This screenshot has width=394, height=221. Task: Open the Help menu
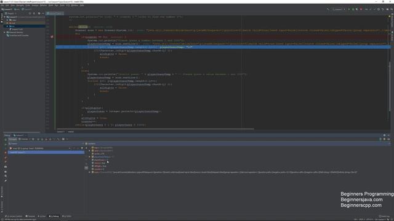pos(82,6)
